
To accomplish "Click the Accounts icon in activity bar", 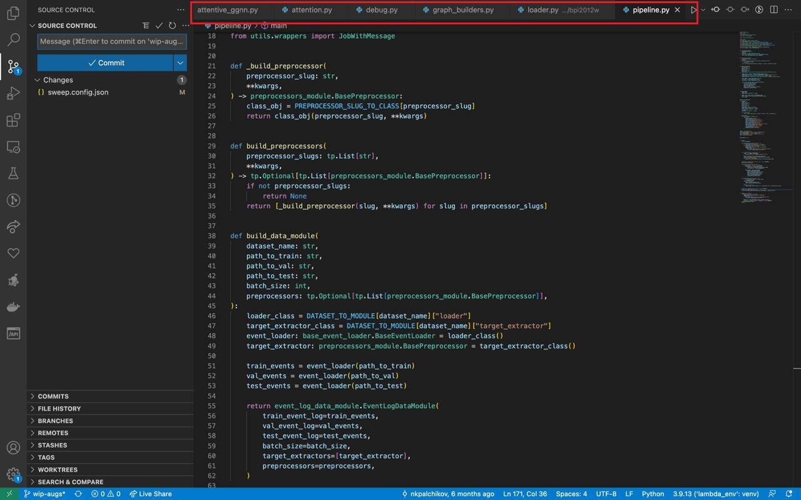I will click(x=13, y=447).
